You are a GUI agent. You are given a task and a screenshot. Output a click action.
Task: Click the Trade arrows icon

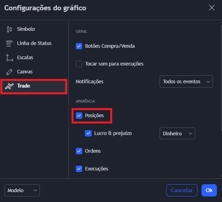click(x=9, y=86)
